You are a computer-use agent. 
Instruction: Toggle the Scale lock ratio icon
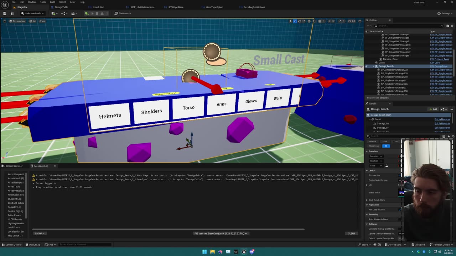pos(387,166)
